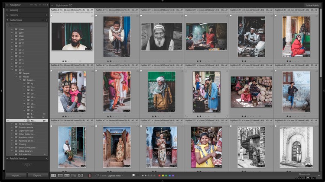This screenshot has width=325, height=182.
Task: Expand the Smart Collections set
Action: click(x=12, y=148)
